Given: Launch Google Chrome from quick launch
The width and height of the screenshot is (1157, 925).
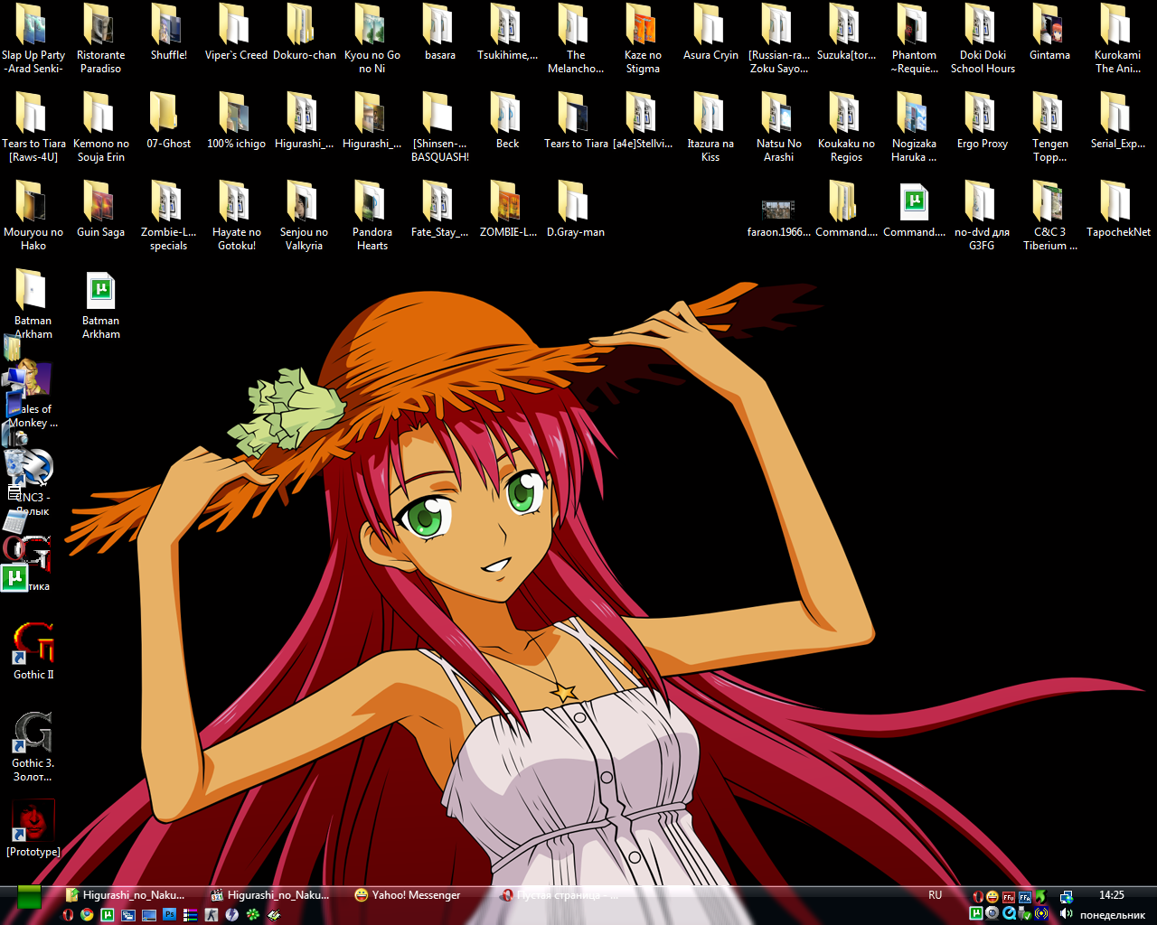Looking at the screenshot, I should 87,914.
